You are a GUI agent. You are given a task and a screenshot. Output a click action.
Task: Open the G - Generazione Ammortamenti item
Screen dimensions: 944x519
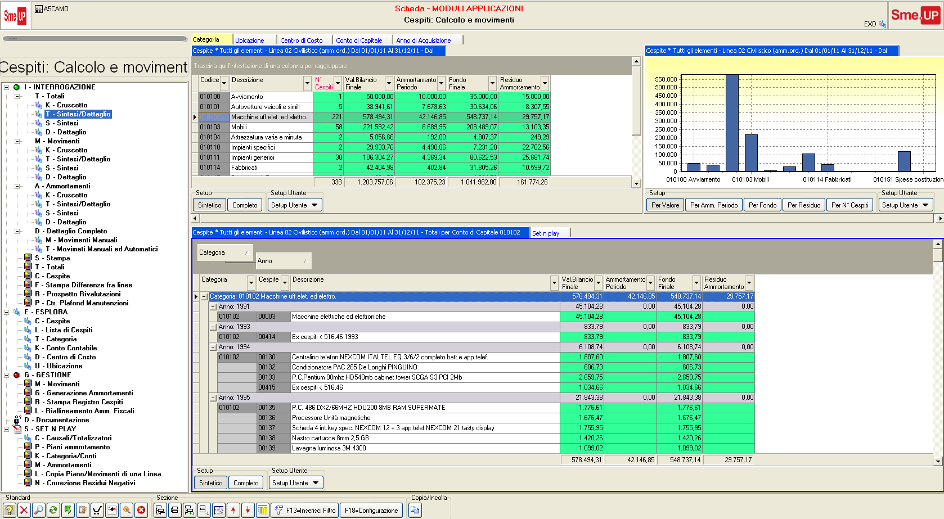[84, 393]
